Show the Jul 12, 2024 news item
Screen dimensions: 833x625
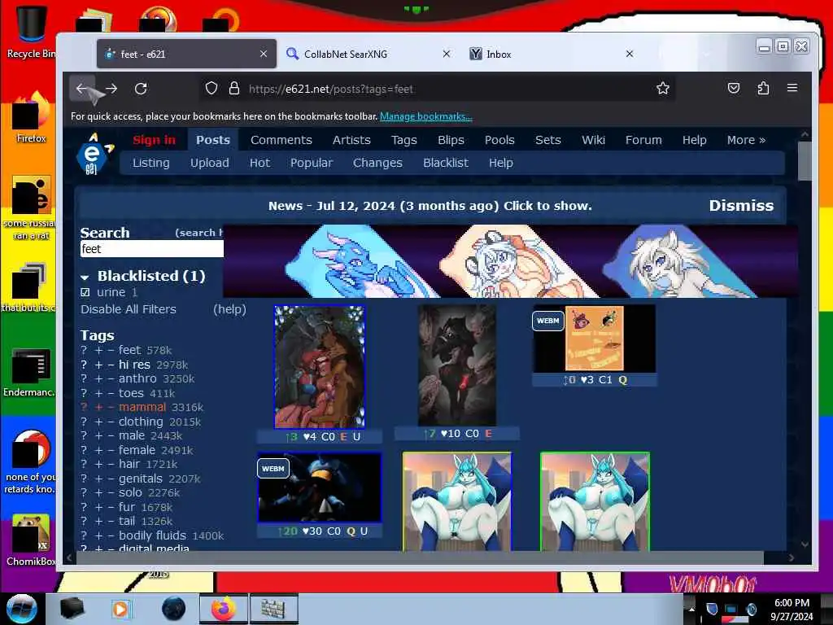point(430,206)
